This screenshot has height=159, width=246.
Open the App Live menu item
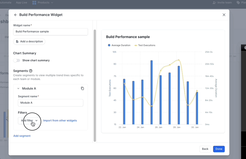coord(22,3)
